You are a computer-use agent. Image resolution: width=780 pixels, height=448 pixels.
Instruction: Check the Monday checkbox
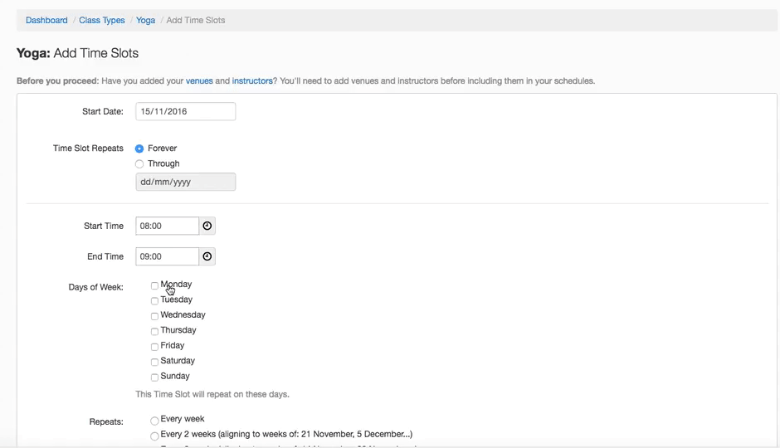pyautogui.click(x=154, y=285)
